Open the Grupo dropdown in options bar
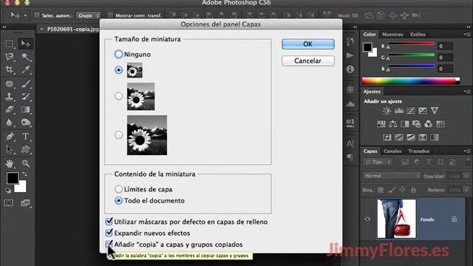Image resolution: width=473 pixels, height=266 pixels. 88,16
